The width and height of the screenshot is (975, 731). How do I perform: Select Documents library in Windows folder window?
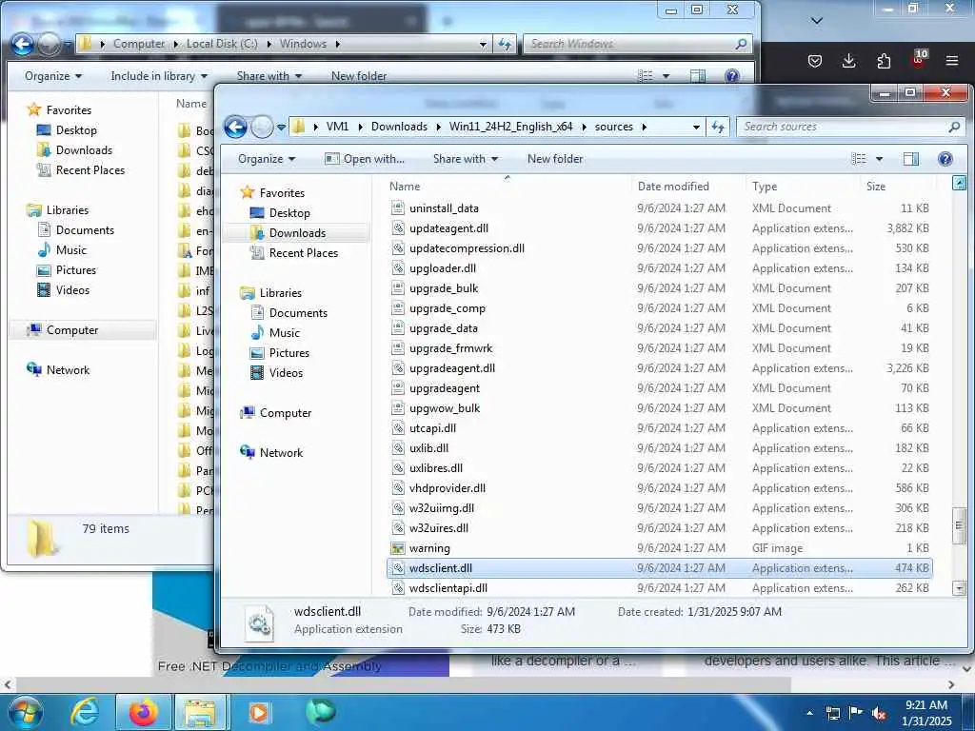[x=85, y=230]
